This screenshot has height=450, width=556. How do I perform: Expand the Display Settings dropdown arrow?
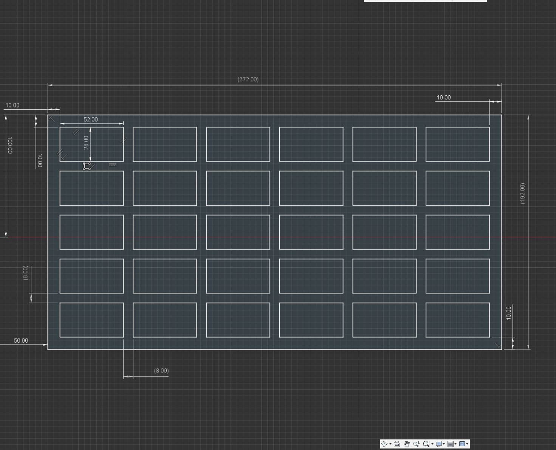444,444
